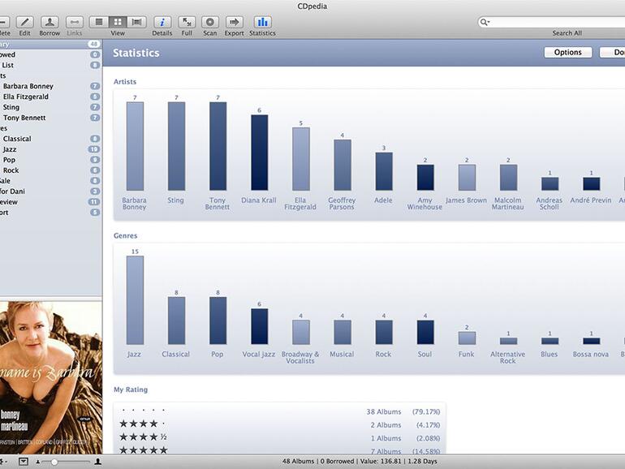This screenshot has width=625, height=469.
Task: Click the Scan toolbar icon
Action: [210, 22]
